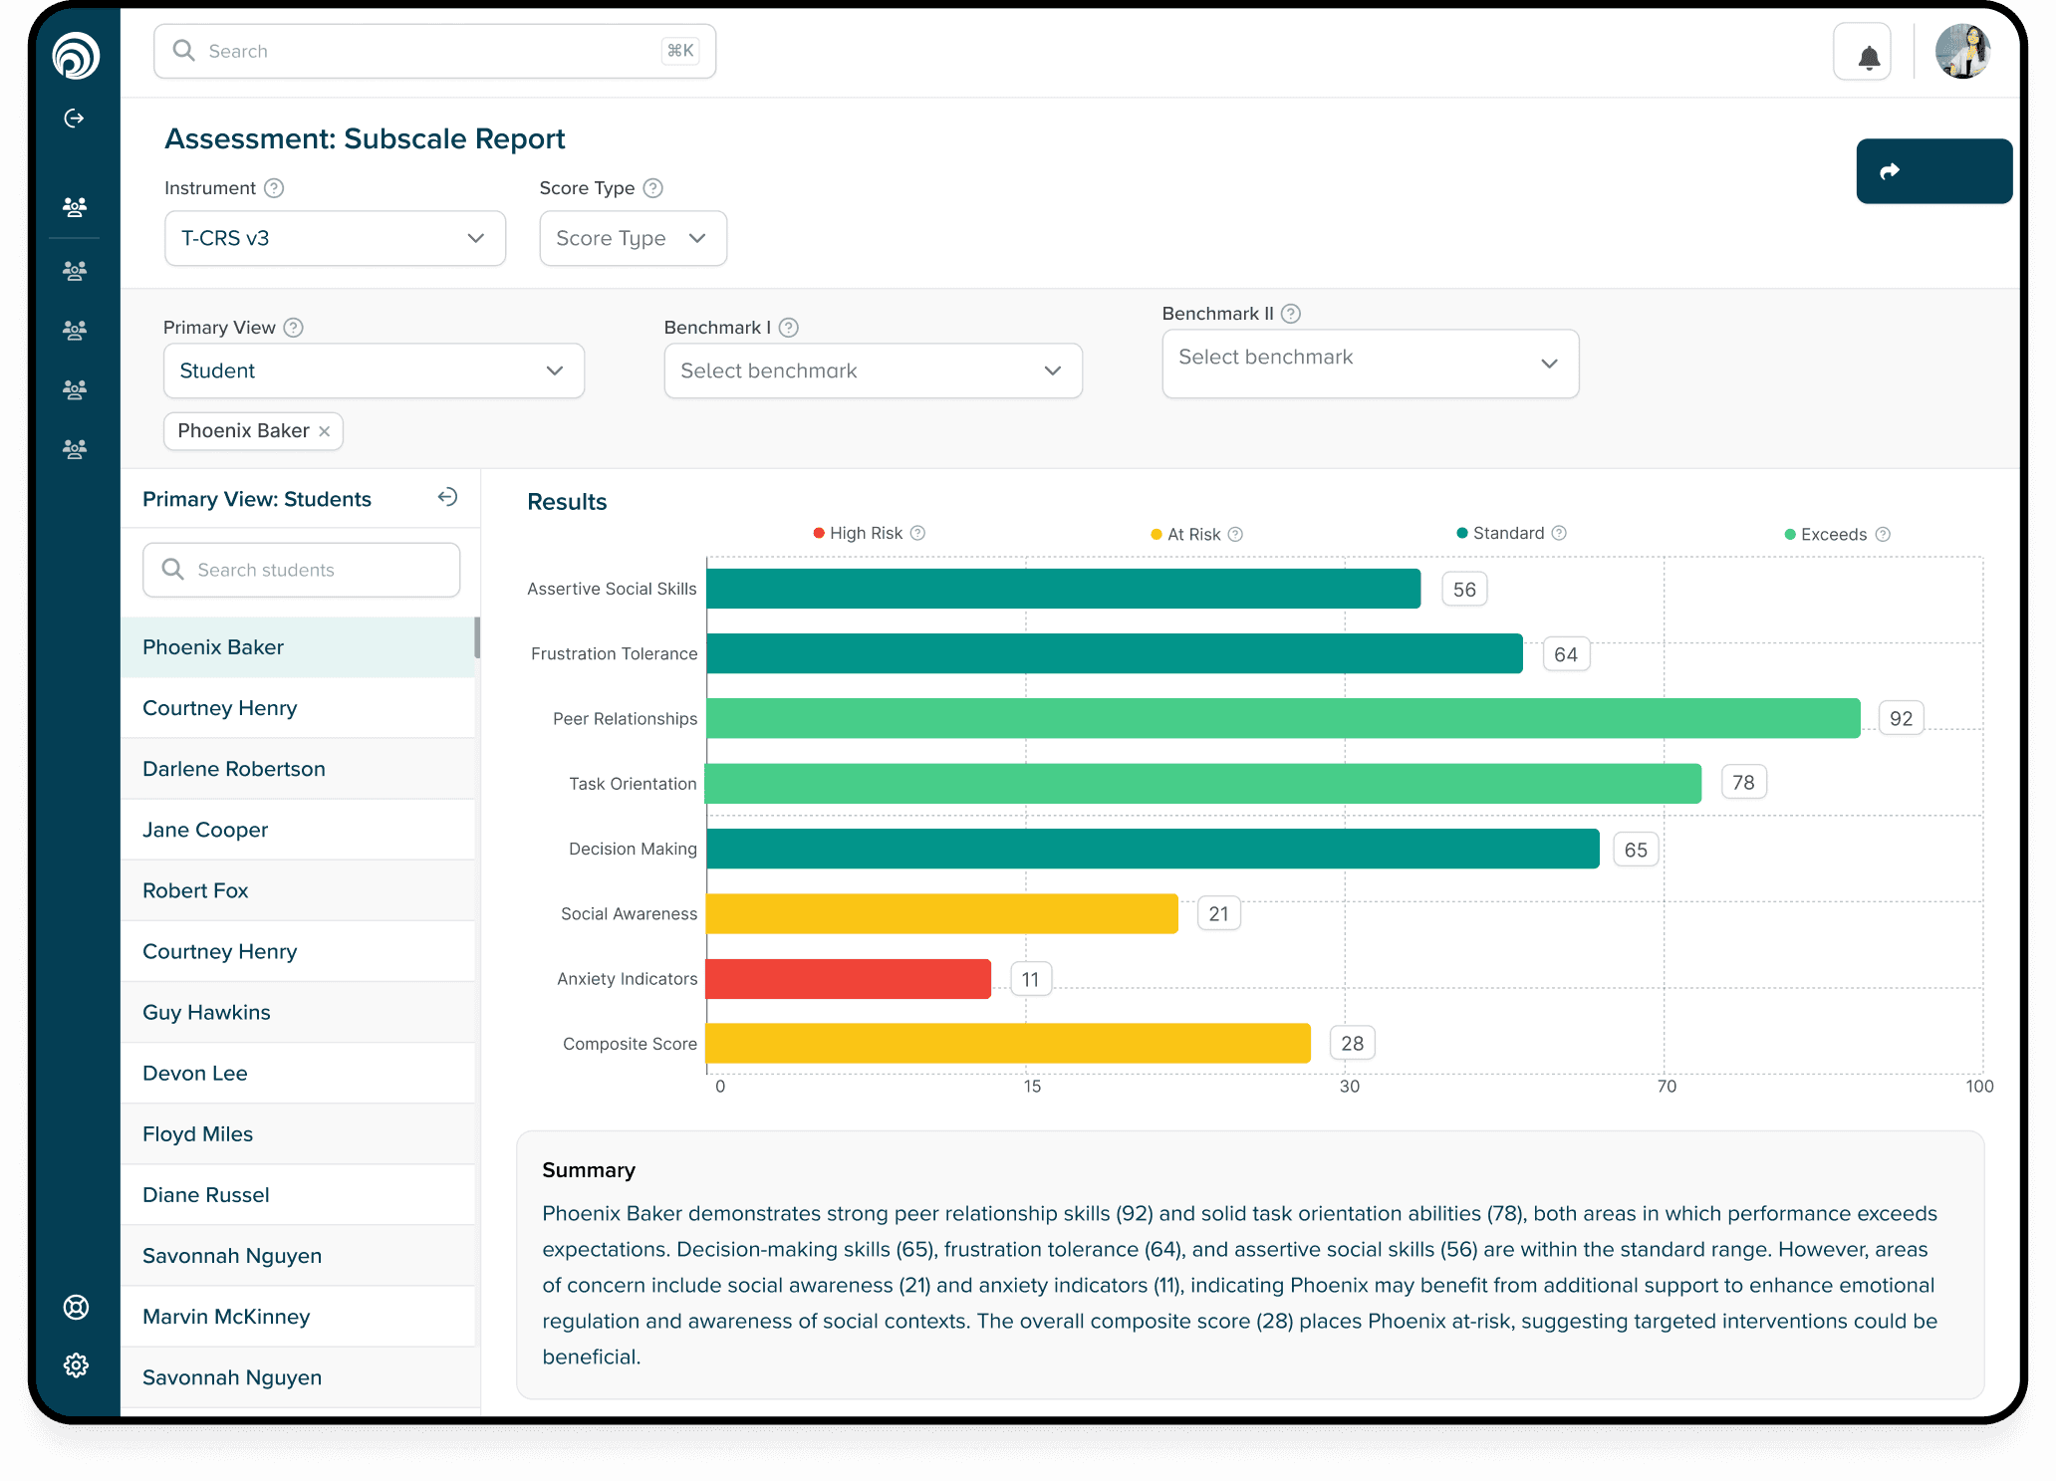
Task: Select Jane Cooper from student list
Action: coord(205,830)
